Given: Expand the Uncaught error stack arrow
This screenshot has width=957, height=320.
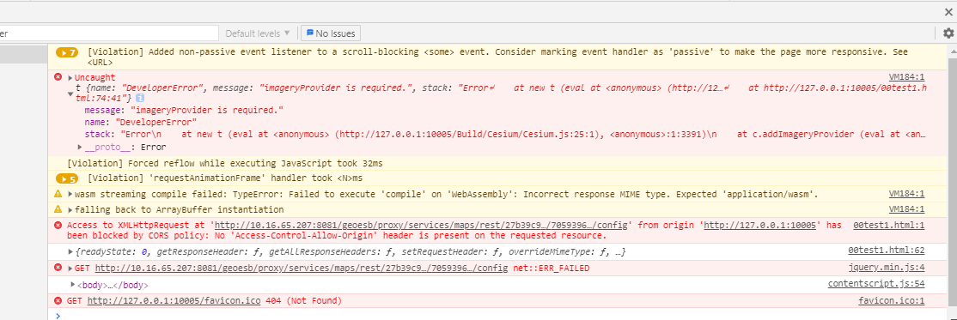Looking at the screenshot, I should [70, 78].
